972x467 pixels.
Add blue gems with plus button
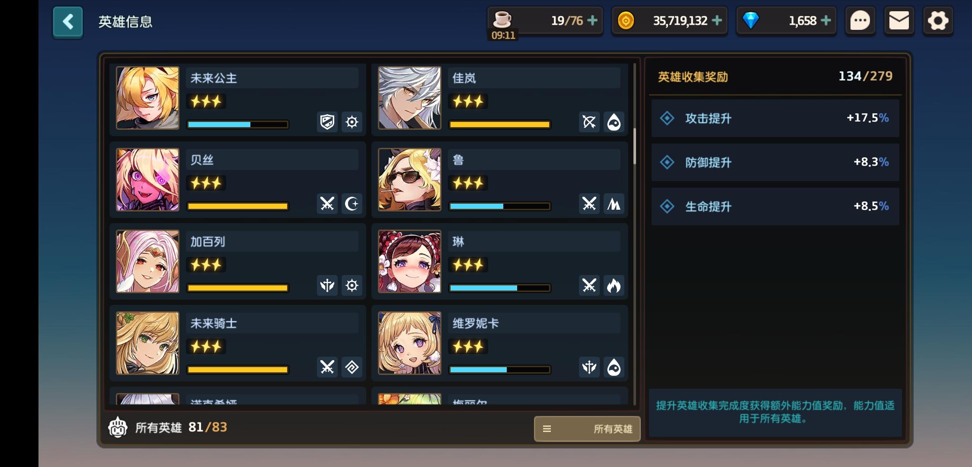[826, 20]
